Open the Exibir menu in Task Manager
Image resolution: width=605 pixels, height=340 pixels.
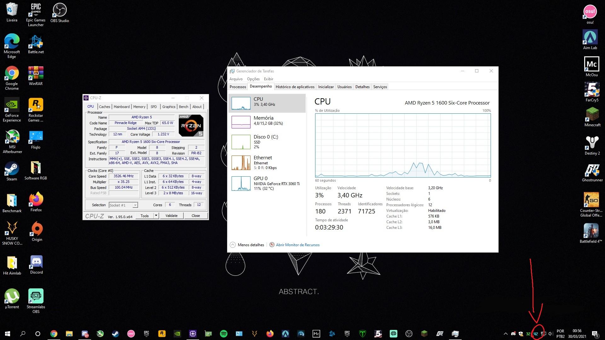tap(268, 79)
